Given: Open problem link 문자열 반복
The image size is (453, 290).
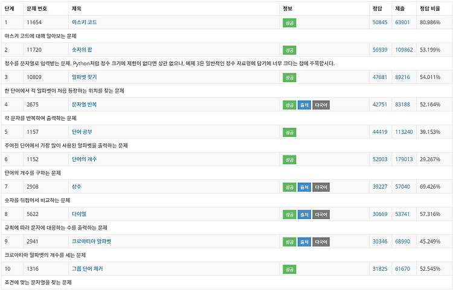Looking at the screenshot, I should [84, 104].
